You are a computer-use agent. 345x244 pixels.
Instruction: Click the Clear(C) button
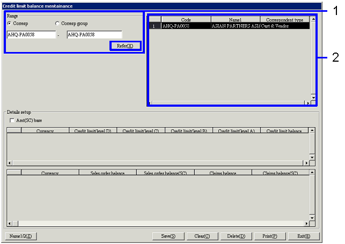click(202, 236)
